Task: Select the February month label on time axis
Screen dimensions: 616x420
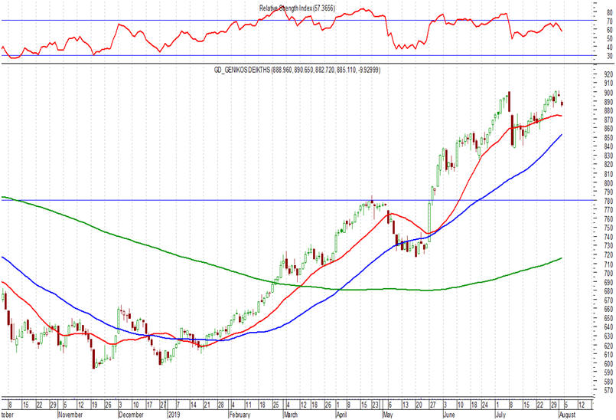Action: [240, 415]
